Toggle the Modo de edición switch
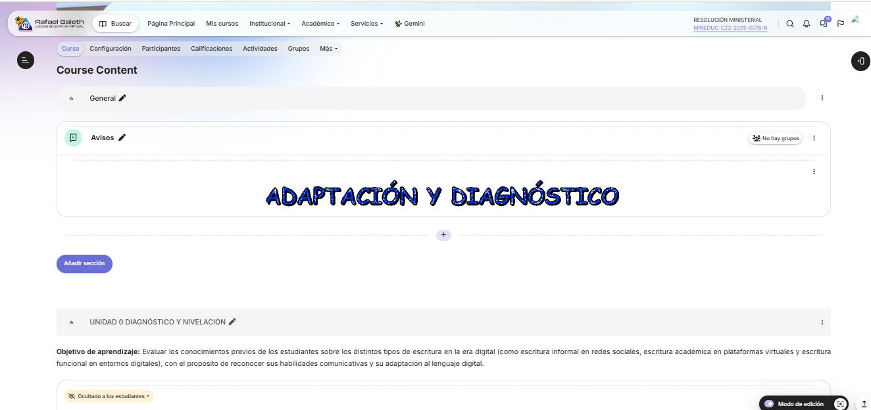 769,404
